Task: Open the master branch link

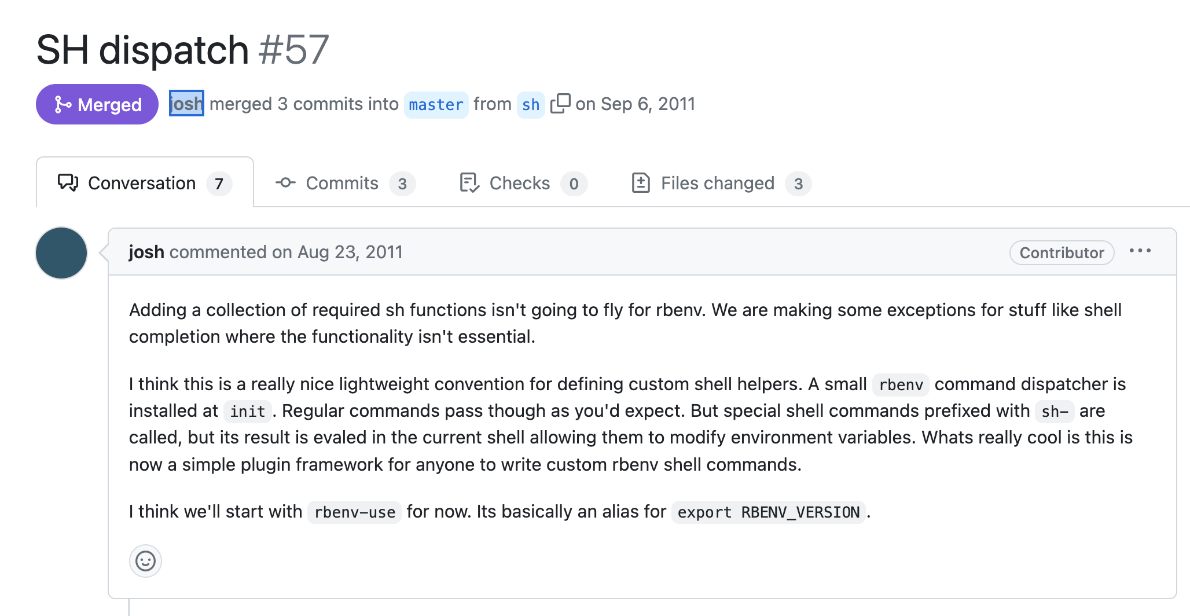Action: pos(436,105)
